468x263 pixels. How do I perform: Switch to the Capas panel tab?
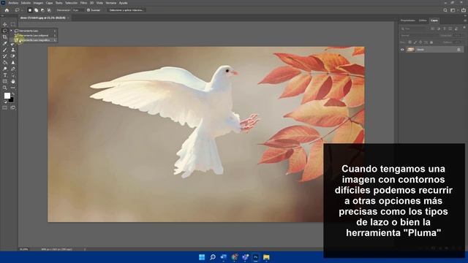click(434, 20)
